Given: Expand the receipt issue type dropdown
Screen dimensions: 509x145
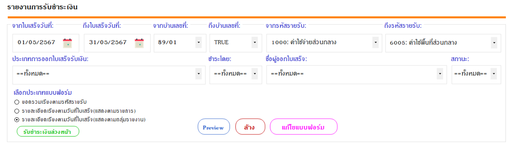Looking at the screenshot, I should pos(198,74).
